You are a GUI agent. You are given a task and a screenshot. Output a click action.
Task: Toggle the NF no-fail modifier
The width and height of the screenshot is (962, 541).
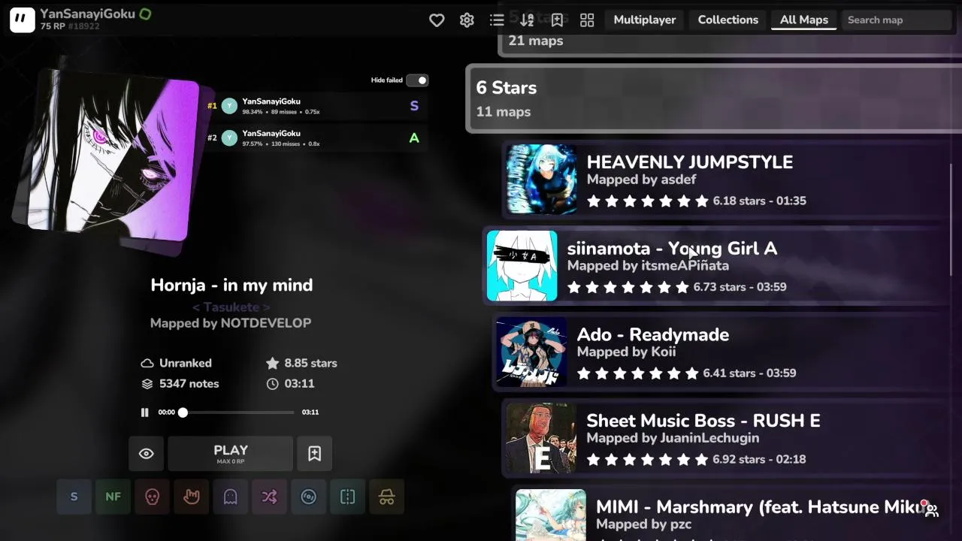point(113,497)
